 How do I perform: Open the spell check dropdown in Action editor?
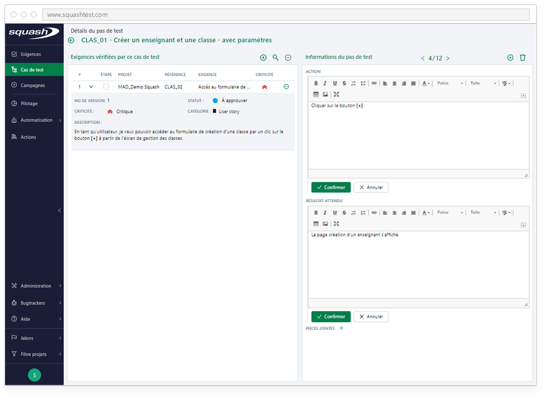[506, 83]
